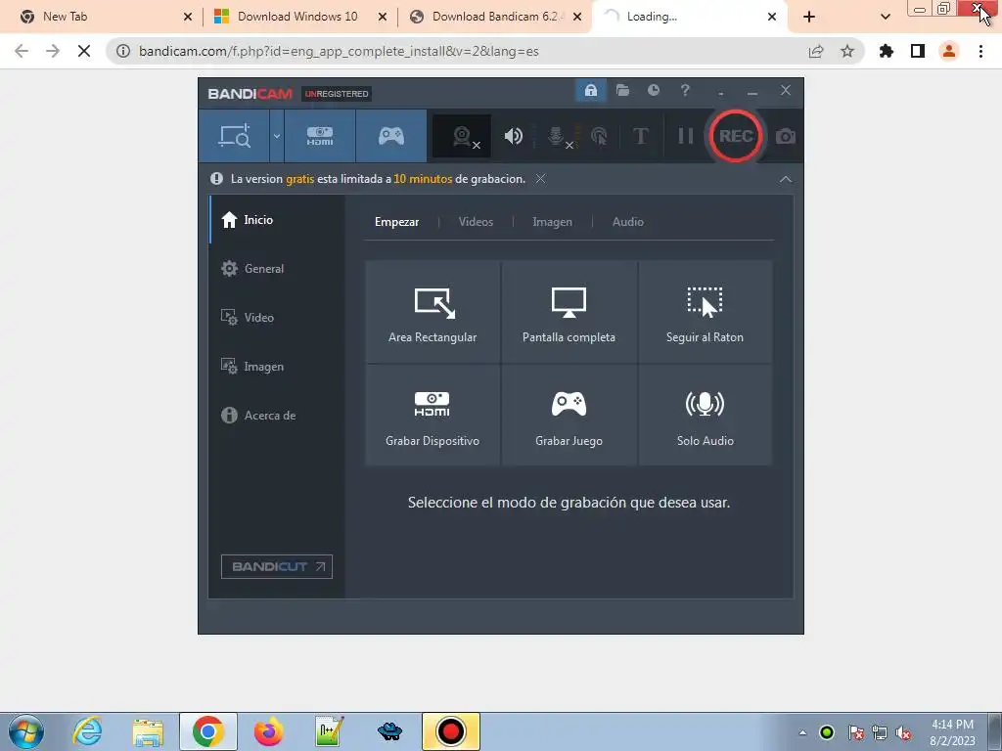Choose Grabar Juego recording mode tile
This screenshot has width=1002, height=751.
point(569,415)
